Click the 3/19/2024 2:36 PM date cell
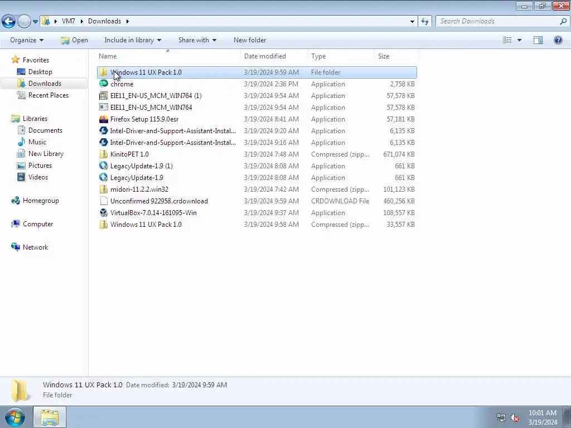This screenshot has width=571, height=428. 271,84
